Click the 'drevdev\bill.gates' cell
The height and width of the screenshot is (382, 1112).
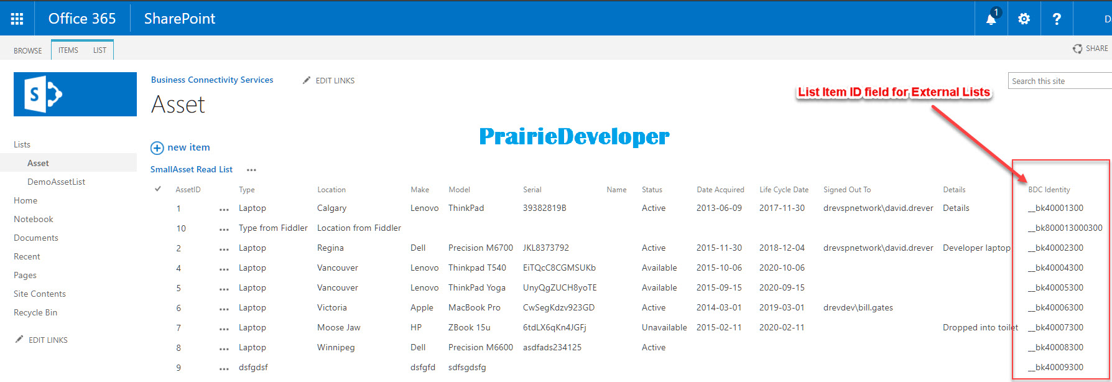(858, 307)
